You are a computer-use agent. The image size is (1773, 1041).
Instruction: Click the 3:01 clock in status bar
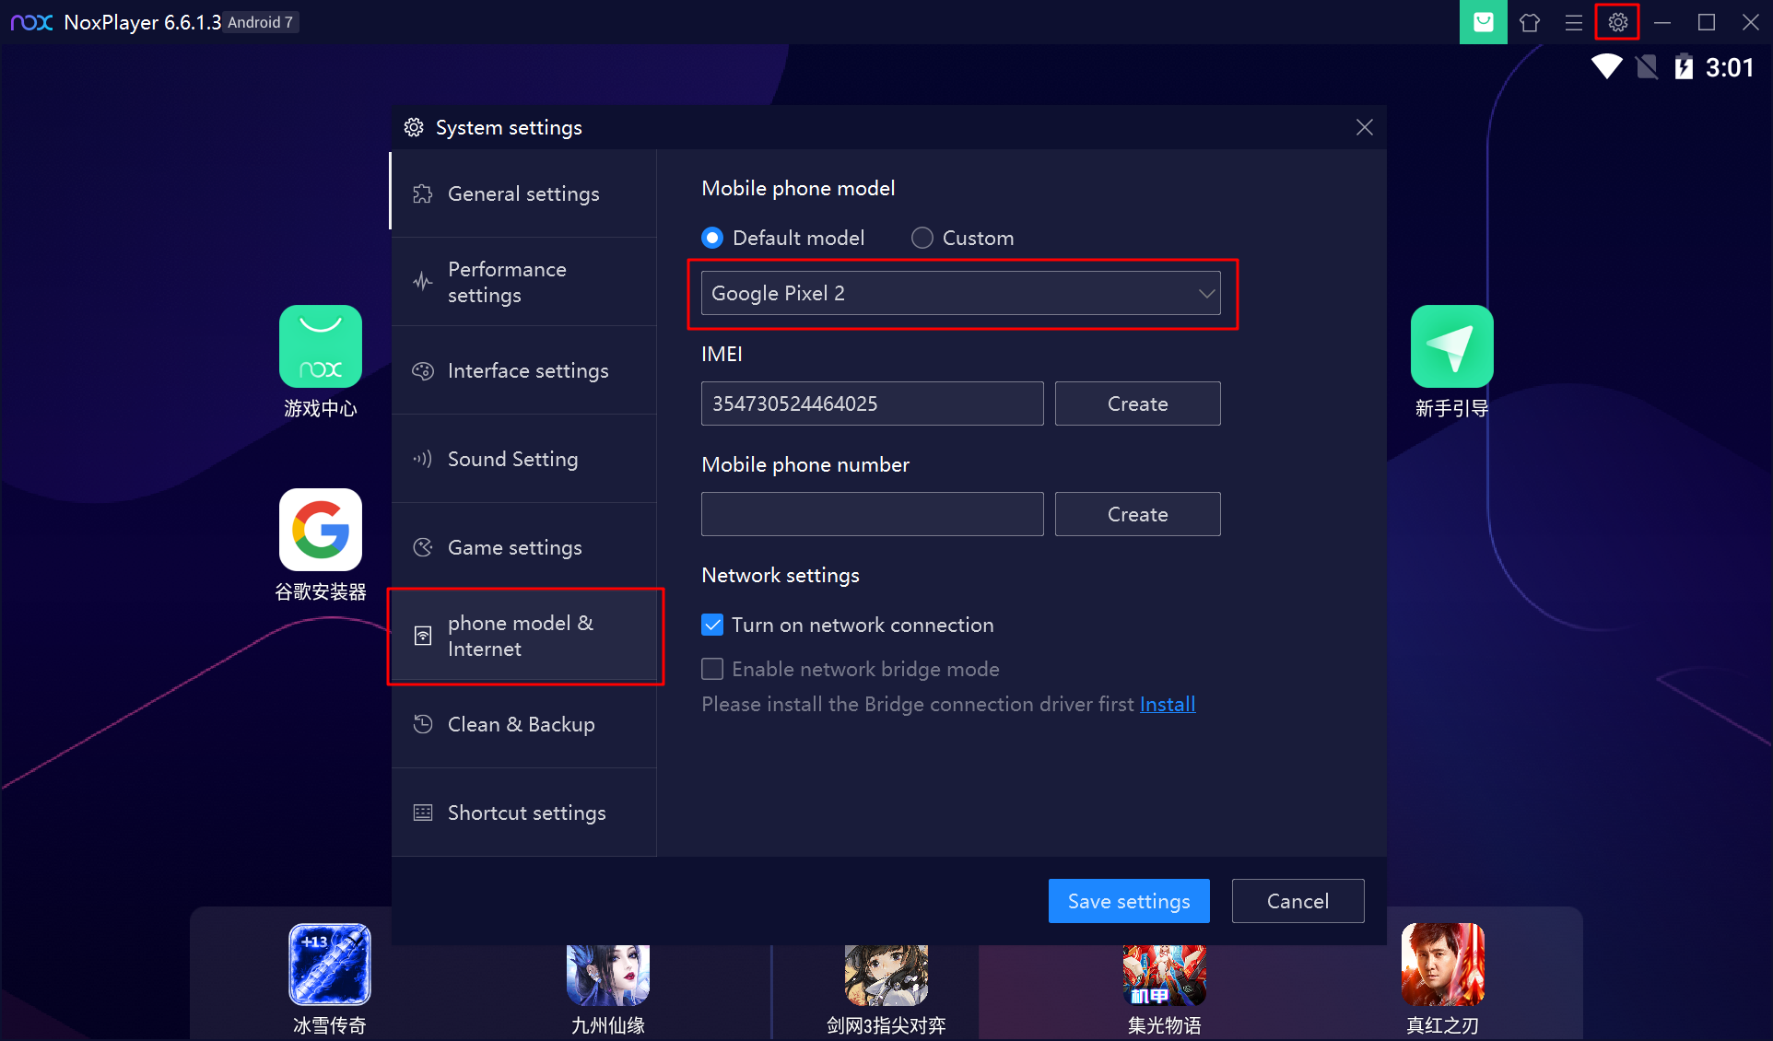pyautogui.click(x=1729, y=67)
